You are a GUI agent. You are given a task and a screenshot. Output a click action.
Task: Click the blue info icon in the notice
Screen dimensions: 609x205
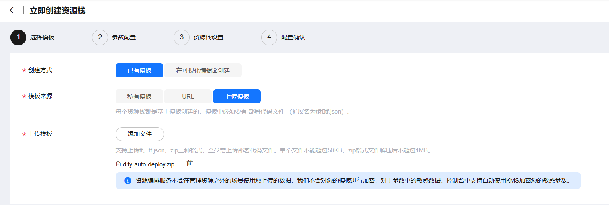(128, 181)
